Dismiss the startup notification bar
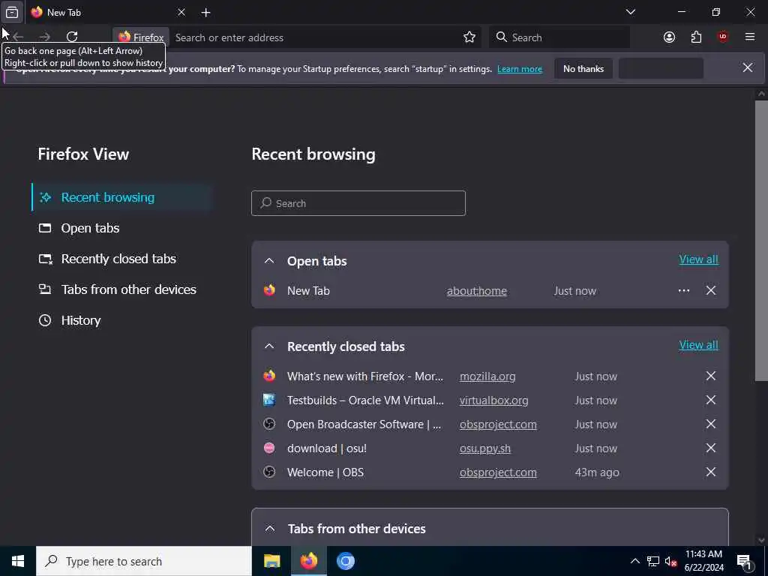The width and height of the screenshot is (768, 576). (748, 68)
